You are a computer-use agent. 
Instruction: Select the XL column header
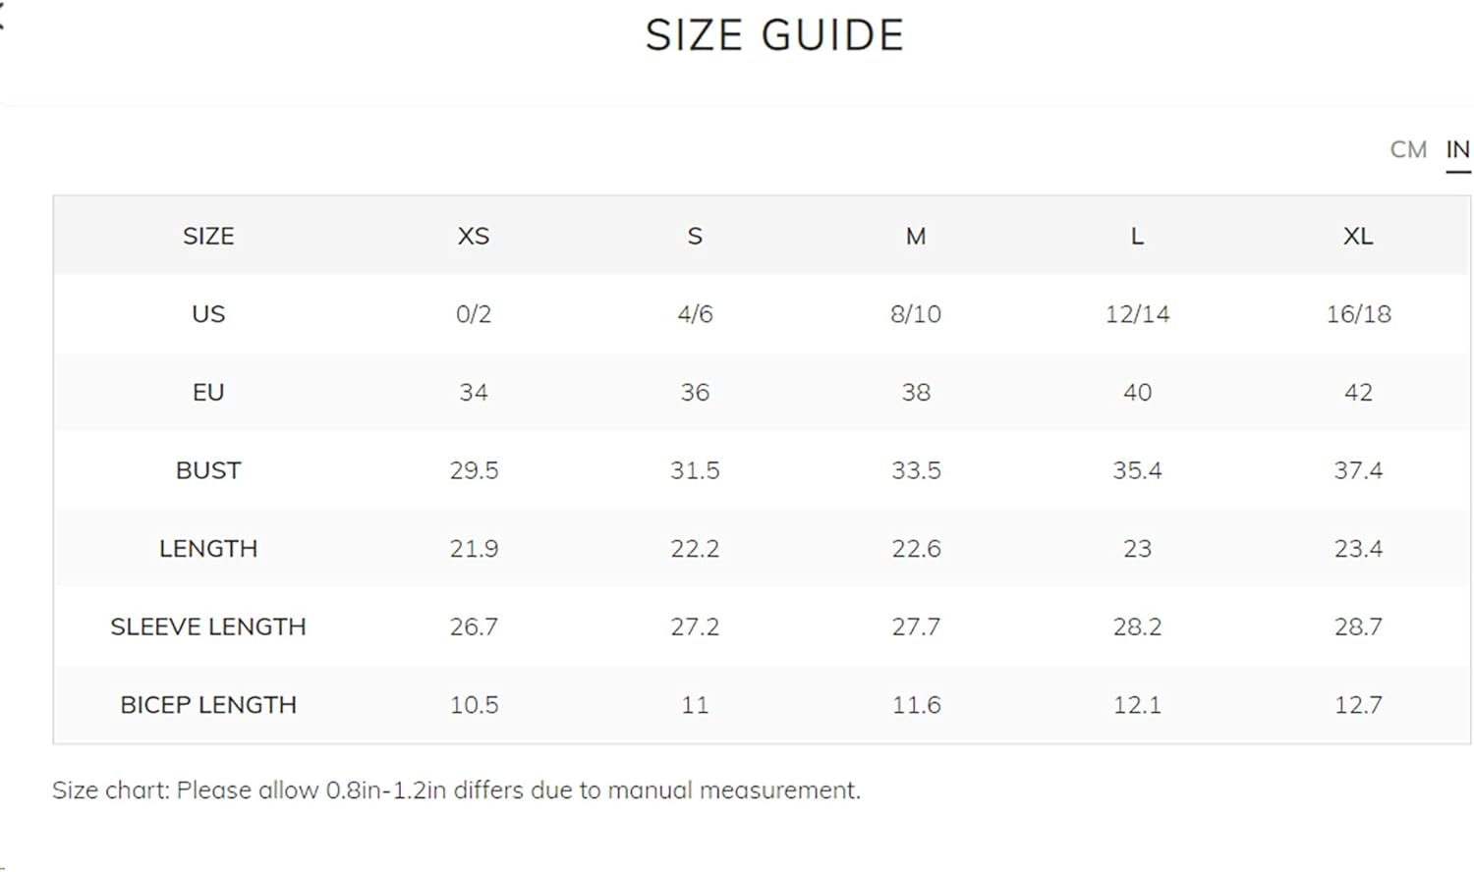point(1358,237)
